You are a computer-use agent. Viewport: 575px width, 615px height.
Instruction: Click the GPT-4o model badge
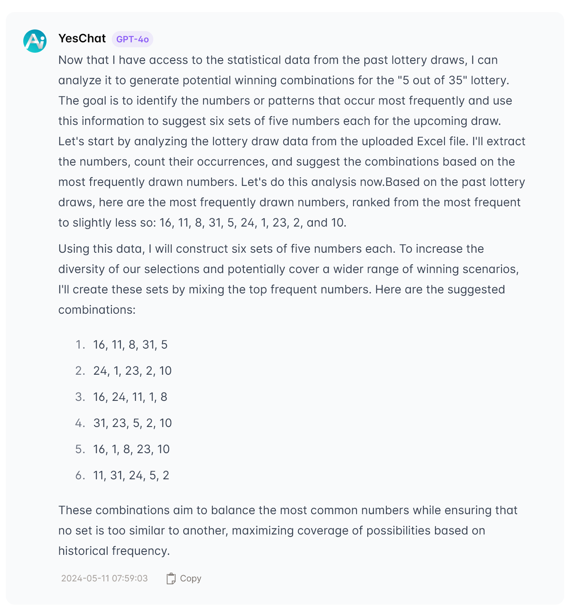132,39
